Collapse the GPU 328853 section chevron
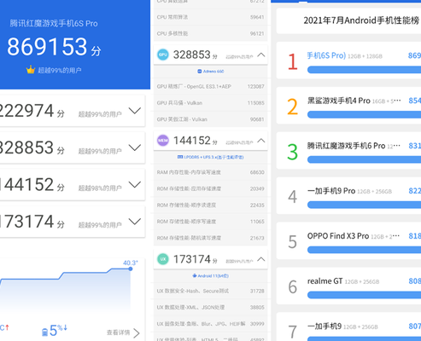 261,55
